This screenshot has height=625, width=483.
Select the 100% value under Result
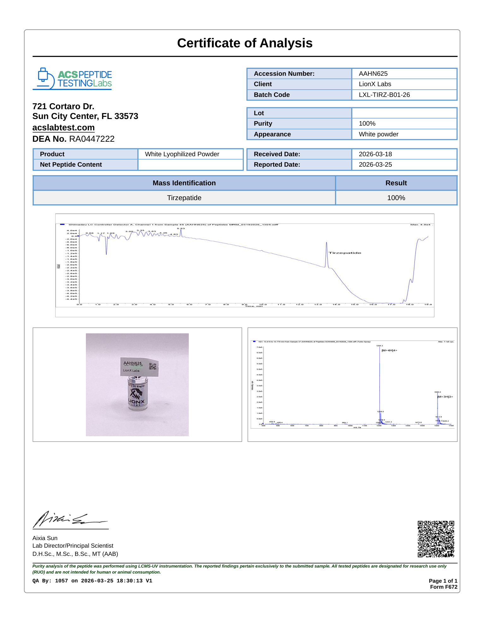[396, 198]
